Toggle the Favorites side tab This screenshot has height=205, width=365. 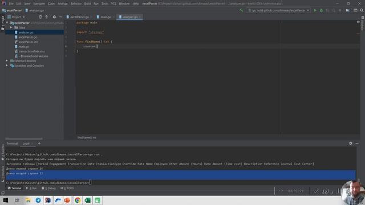click(x=2, y=153)
